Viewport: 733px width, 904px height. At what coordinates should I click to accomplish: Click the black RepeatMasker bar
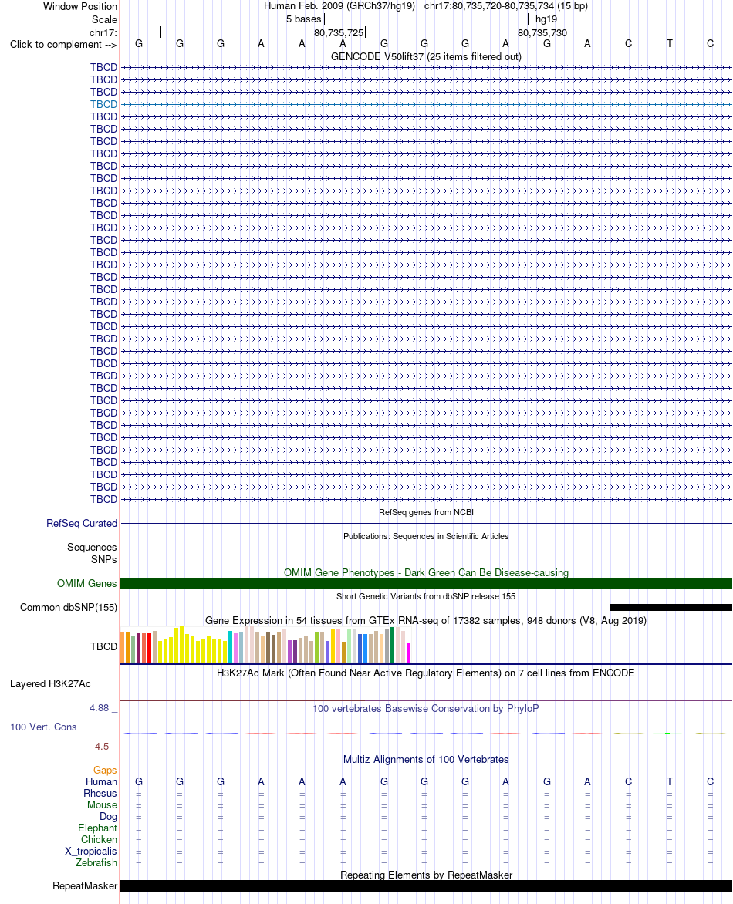[426, 886]
